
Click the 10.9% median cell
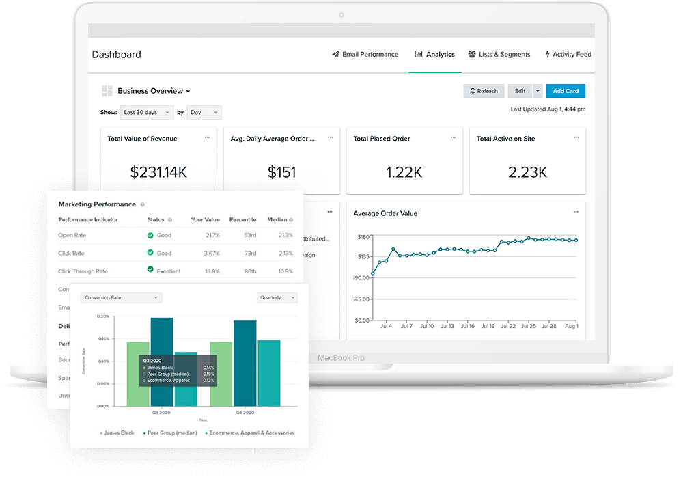285,271
